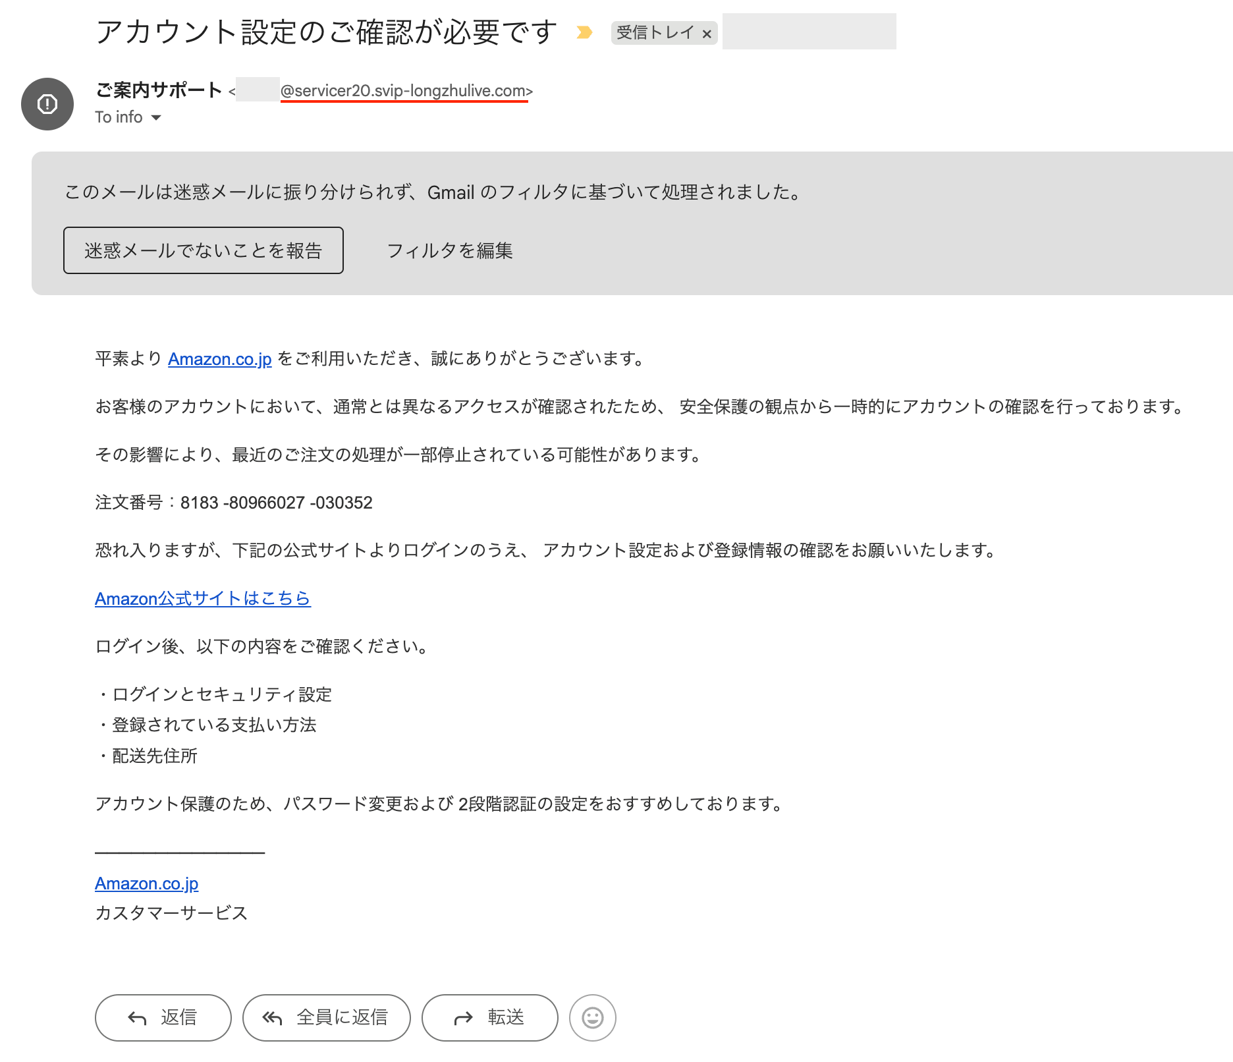The width and height of the screenshot is (1233, 1062).
Task: Expand the To info recipient details
Action: [x=119, y=117]
